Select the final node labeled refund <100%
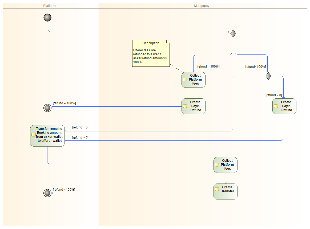This screenshot has height=229, width=310. pyautogui.click(x=47, y=193)
